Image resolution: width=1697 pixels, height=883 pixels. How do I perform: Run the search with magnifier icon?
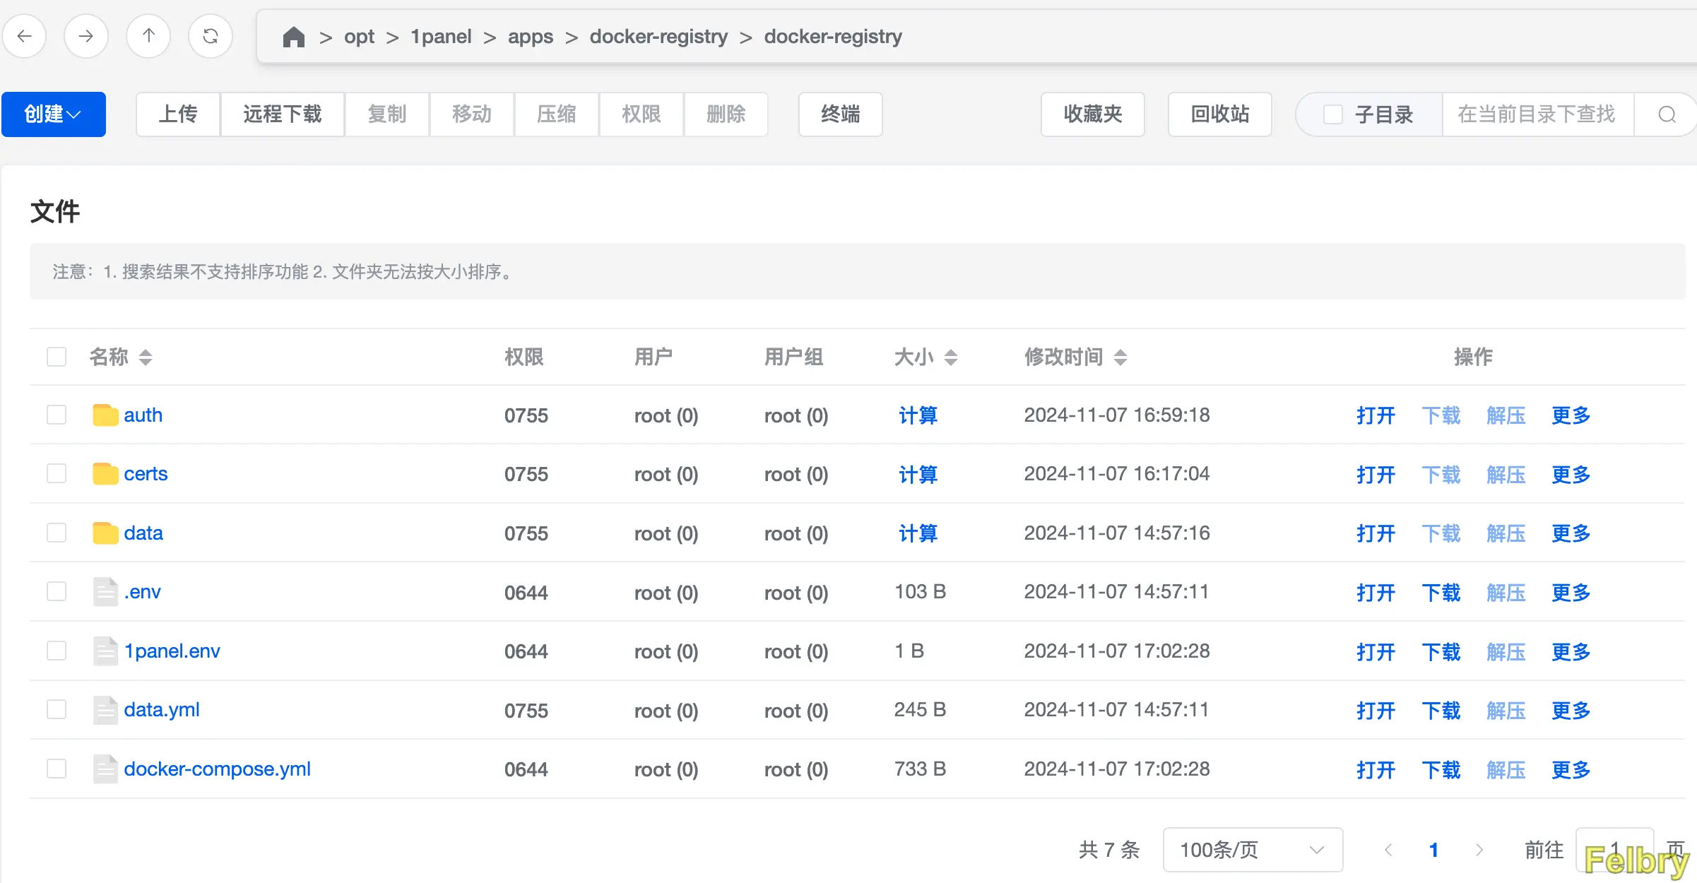click(x=1667, y=114)
